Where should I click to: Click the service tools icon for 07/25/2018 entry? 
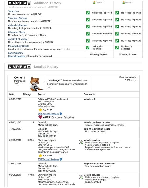click(x=81, y=142)
